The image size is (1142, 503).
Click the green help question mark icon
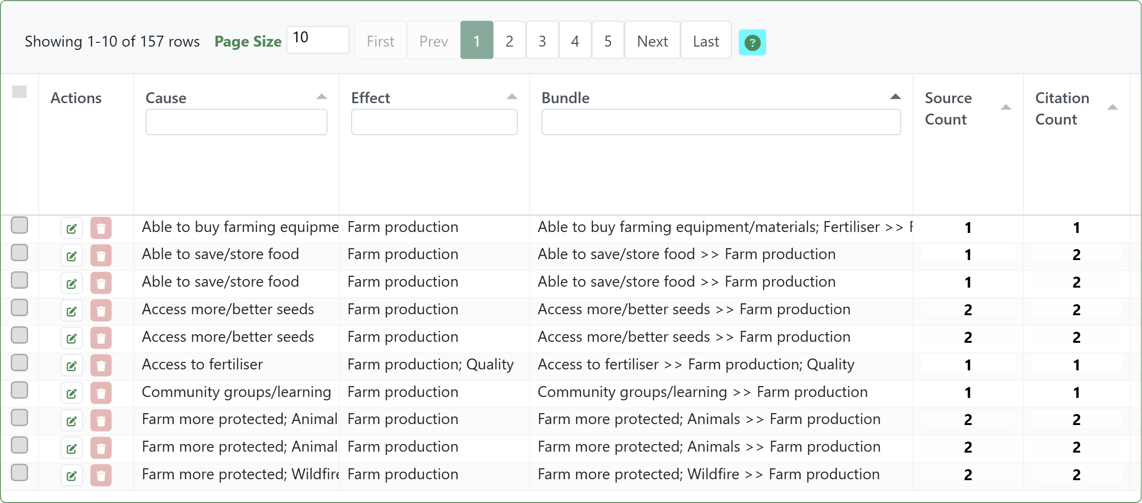pos(752,43)
